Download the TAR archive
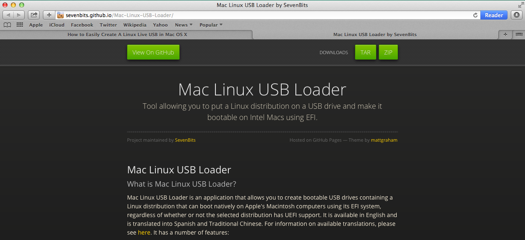The image size is (525, 240). 365,52
